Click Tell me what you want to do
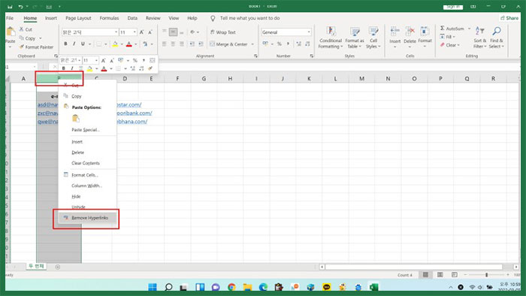 pos(249,18)
